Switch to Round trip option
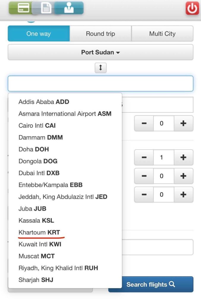 point(100,34)
